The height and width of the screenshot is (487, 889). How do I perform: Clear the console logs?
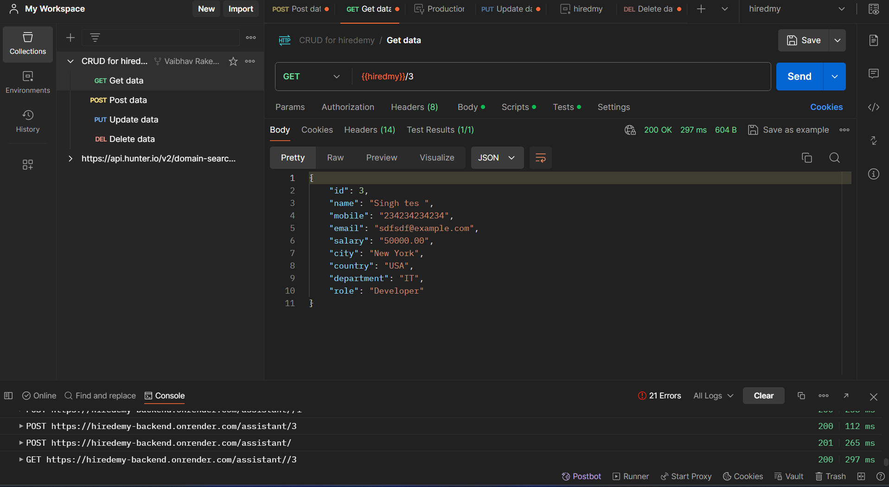[763, 396]
